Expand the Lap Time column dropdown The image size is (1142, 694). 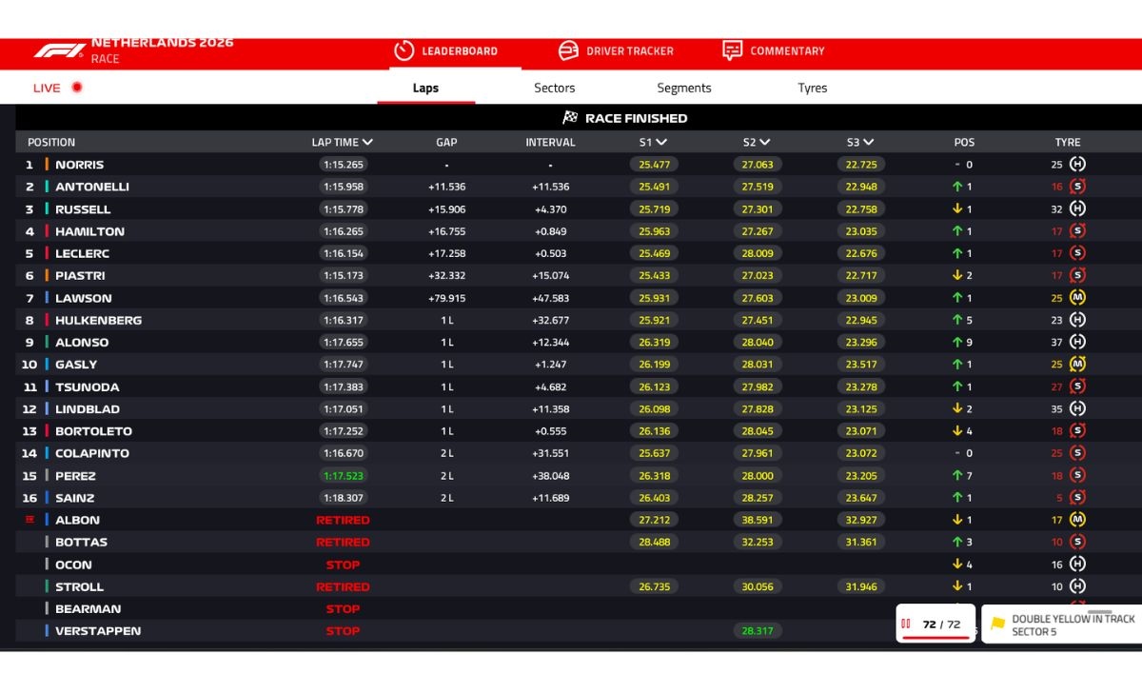(367, 142)
